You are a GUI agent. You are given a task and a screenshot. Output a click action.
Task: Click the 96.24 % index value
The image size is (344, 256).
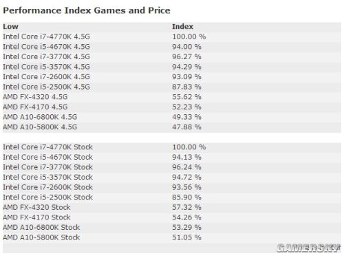[x=186, y=167]
